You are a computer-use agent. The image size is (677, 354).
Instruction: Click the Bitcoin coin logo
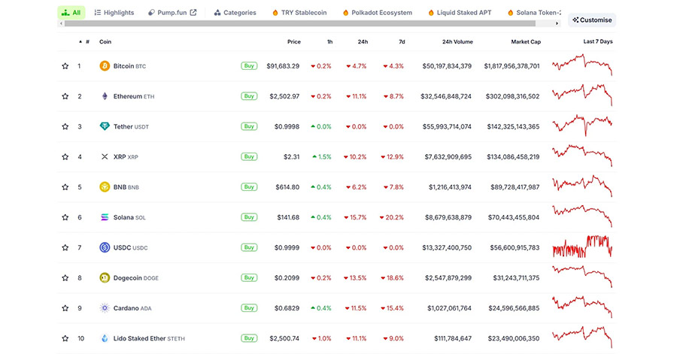(105, 66)
